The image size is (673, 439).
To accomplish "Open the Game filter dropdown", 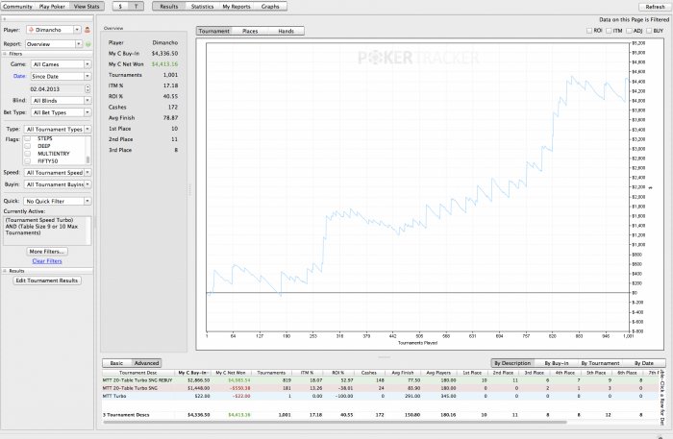I will click(56, 64).
